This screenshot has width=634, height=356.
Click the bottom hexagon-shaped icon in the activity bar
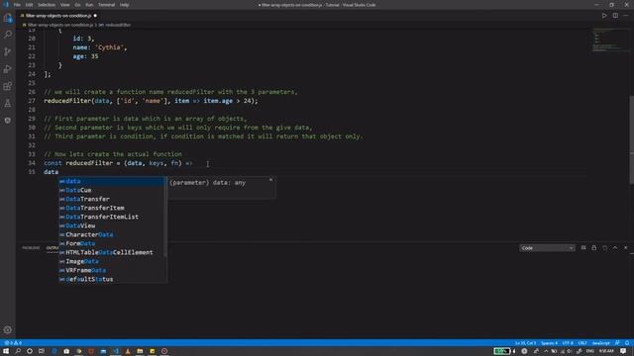[x=8, y=121]
